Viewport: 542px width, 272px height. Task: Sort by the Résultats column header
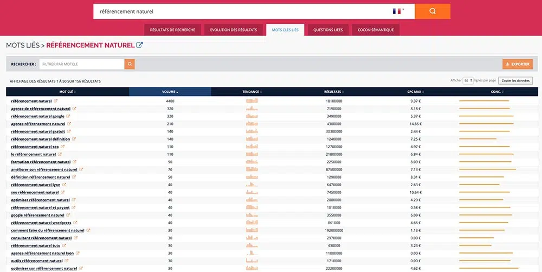pyautogui.click(x=334, y=92)
